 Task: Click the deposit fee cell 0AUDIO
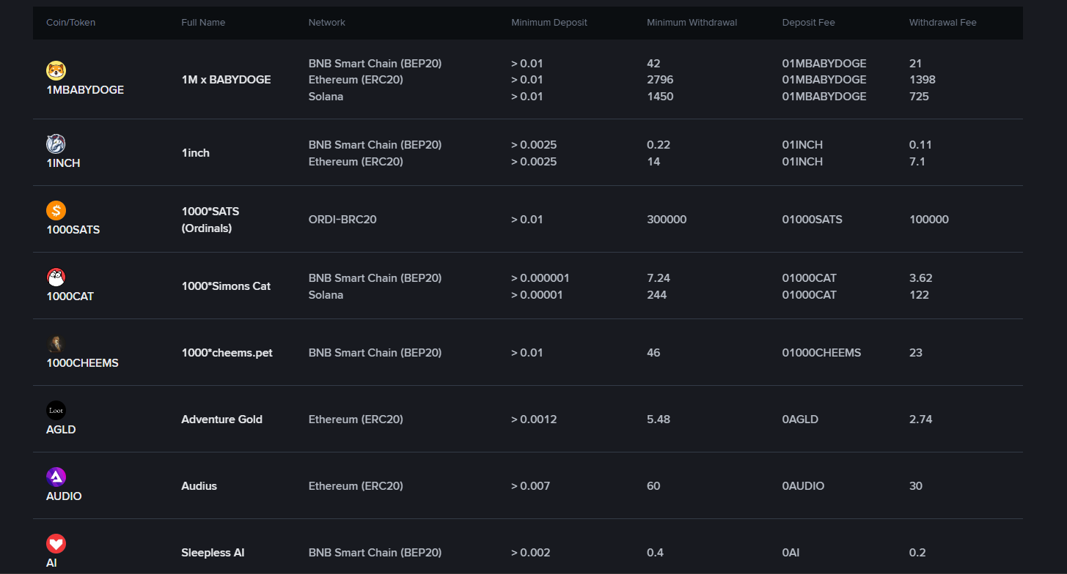(x=804, y=486)
